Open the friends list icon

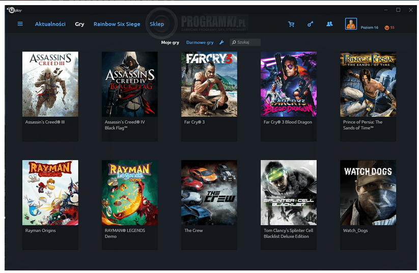[x=329, y=24]
